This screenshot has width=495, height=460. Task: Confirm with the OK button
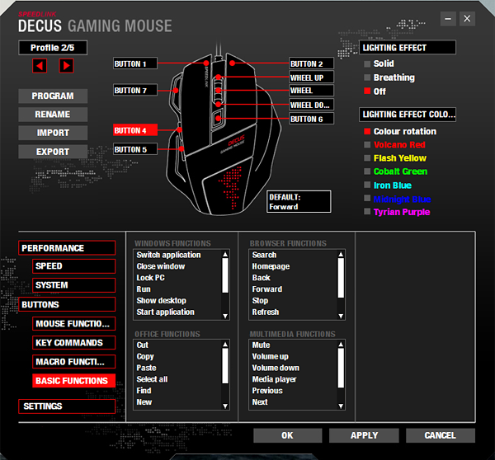pos(288,435)
